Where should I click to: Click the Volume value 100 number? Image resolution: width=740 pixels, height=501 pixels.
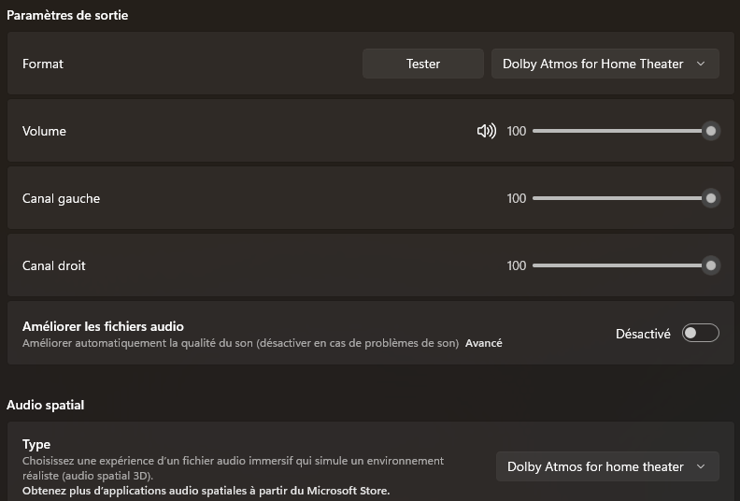(x=517, y=132)
